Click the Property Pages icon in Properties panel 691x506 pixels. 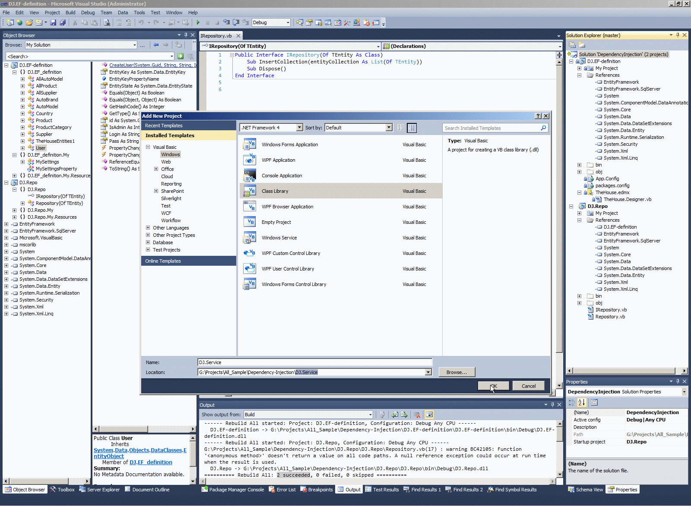[594, 402]
